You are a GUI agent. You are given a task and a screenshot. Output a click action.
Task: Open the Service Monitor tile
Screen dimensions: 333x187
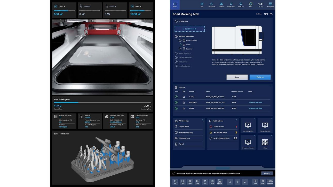(248, 125)
